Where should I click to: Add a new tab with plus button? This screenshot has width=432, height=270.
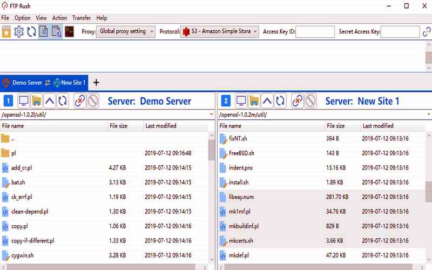tap(96, 83)
